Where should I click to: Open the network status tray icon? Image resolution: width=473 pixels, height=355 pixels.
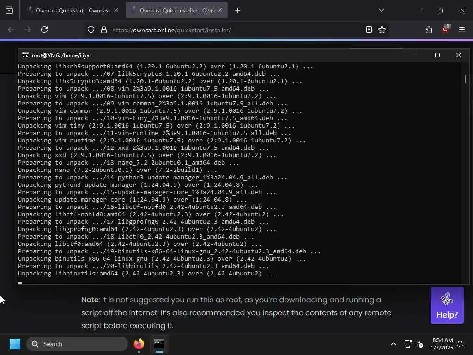pyautogui.click(x=408, y=344)
